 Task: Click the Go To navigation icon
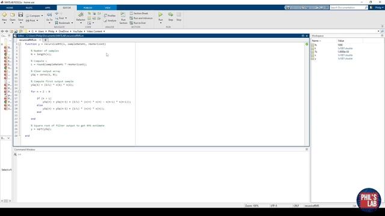click(49, 15)
